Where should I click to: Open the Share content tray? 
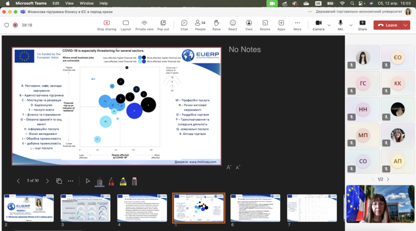pyautogui.click(x=362, y=25)
